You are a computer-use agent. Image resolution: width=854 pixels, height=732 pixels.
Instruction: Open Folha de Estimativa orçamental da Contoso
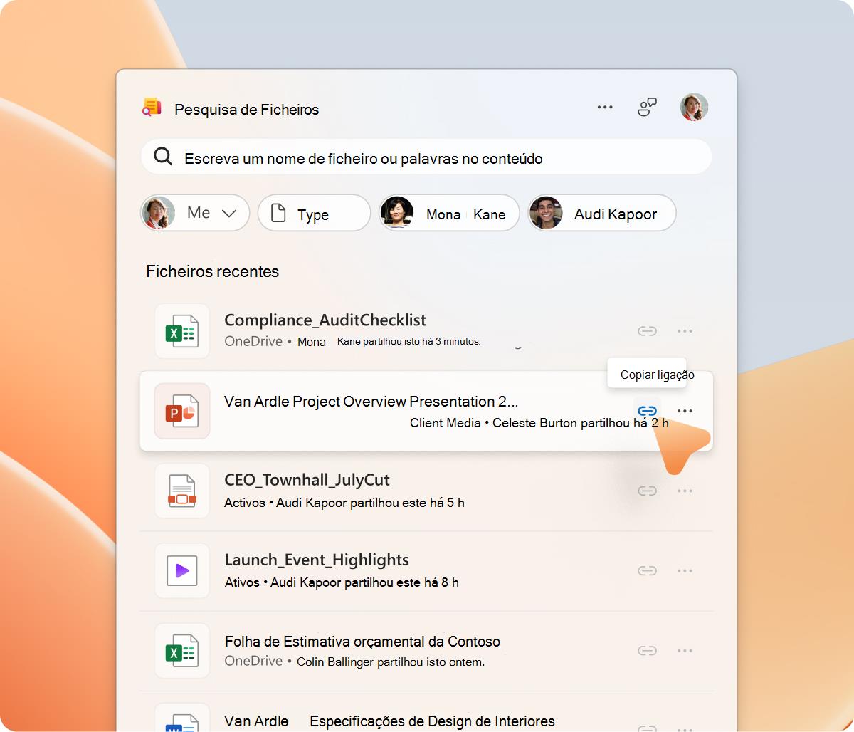point(362,642)
